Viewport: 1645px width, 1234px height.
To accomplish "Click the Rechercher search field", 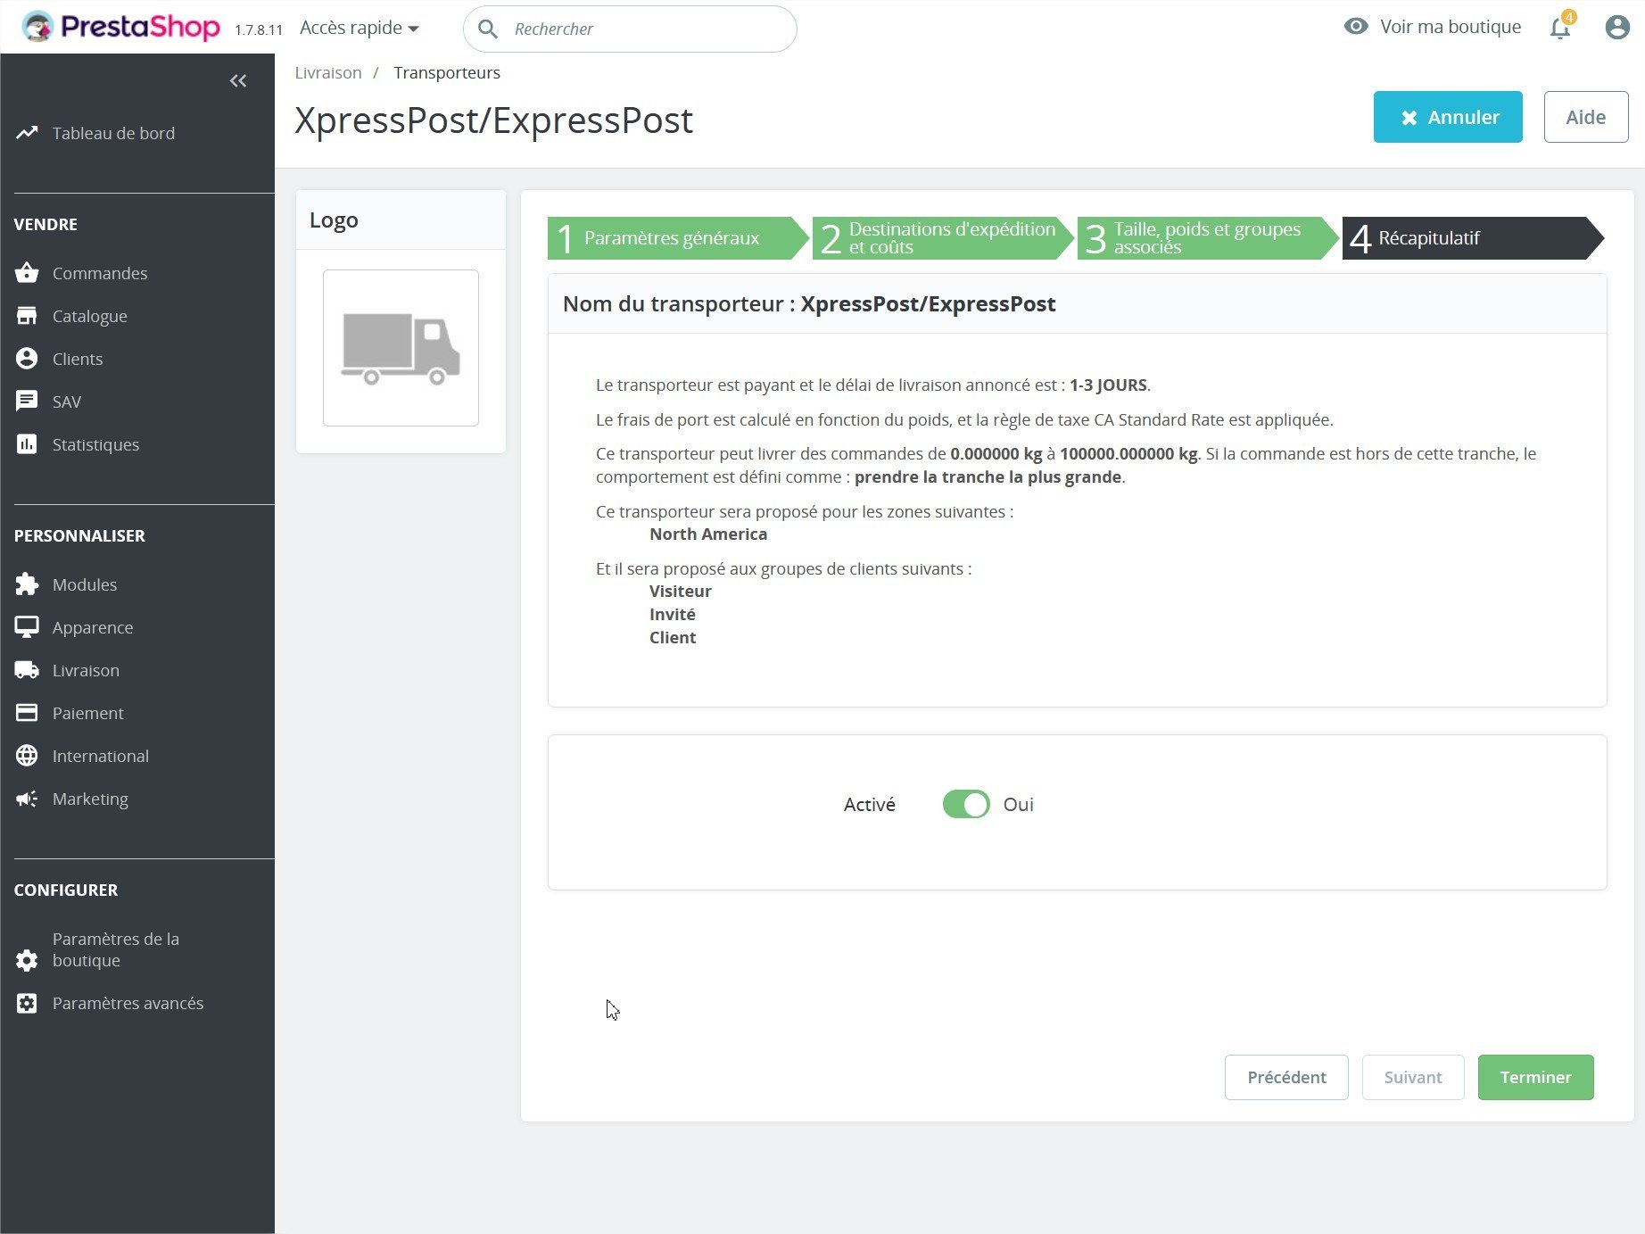I will (x=630, y=29).
